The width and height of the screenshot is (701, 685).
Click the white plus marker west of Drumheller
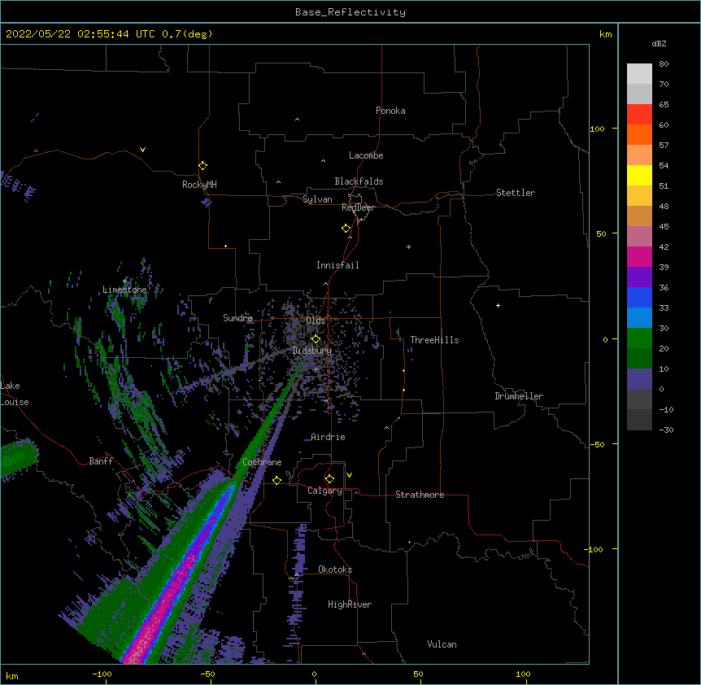498,305
